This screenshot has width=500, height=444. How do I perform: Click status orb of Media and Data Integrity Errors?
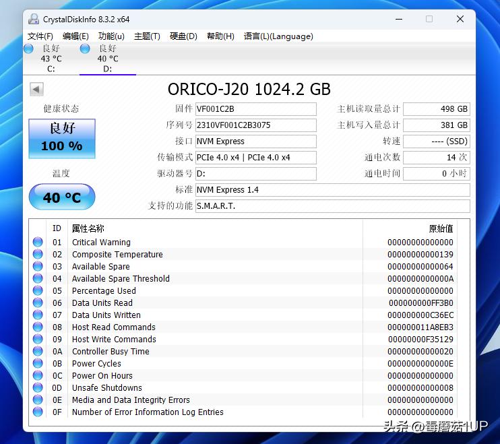[38, 400]
